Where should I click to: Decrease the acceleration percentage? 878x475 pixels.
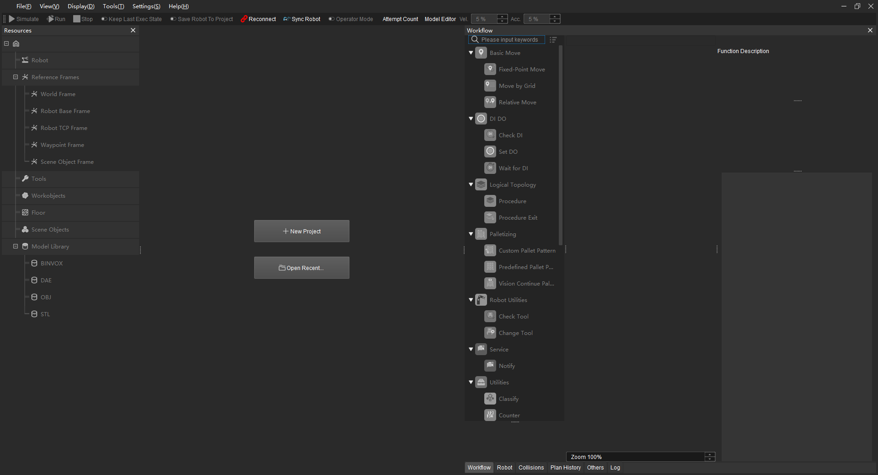pyautogui.click(x=555, y=22)
